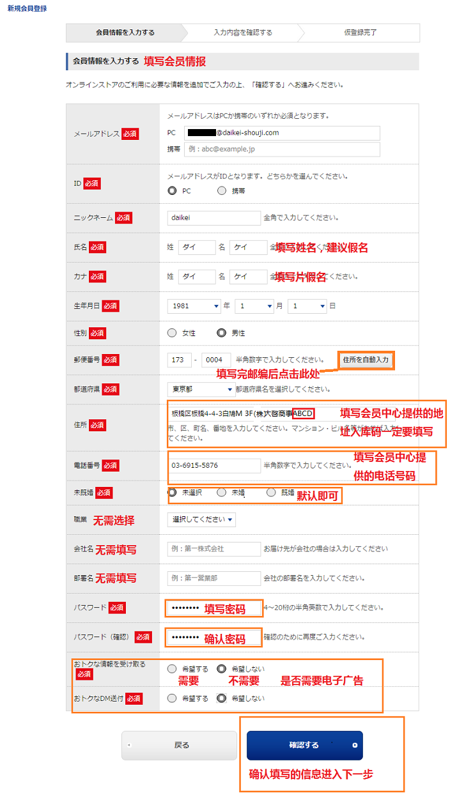The width and height of the screenshot is (473, 800).
Task: Click the 入力内容を確認する step tab
Action: pos(243,33)
